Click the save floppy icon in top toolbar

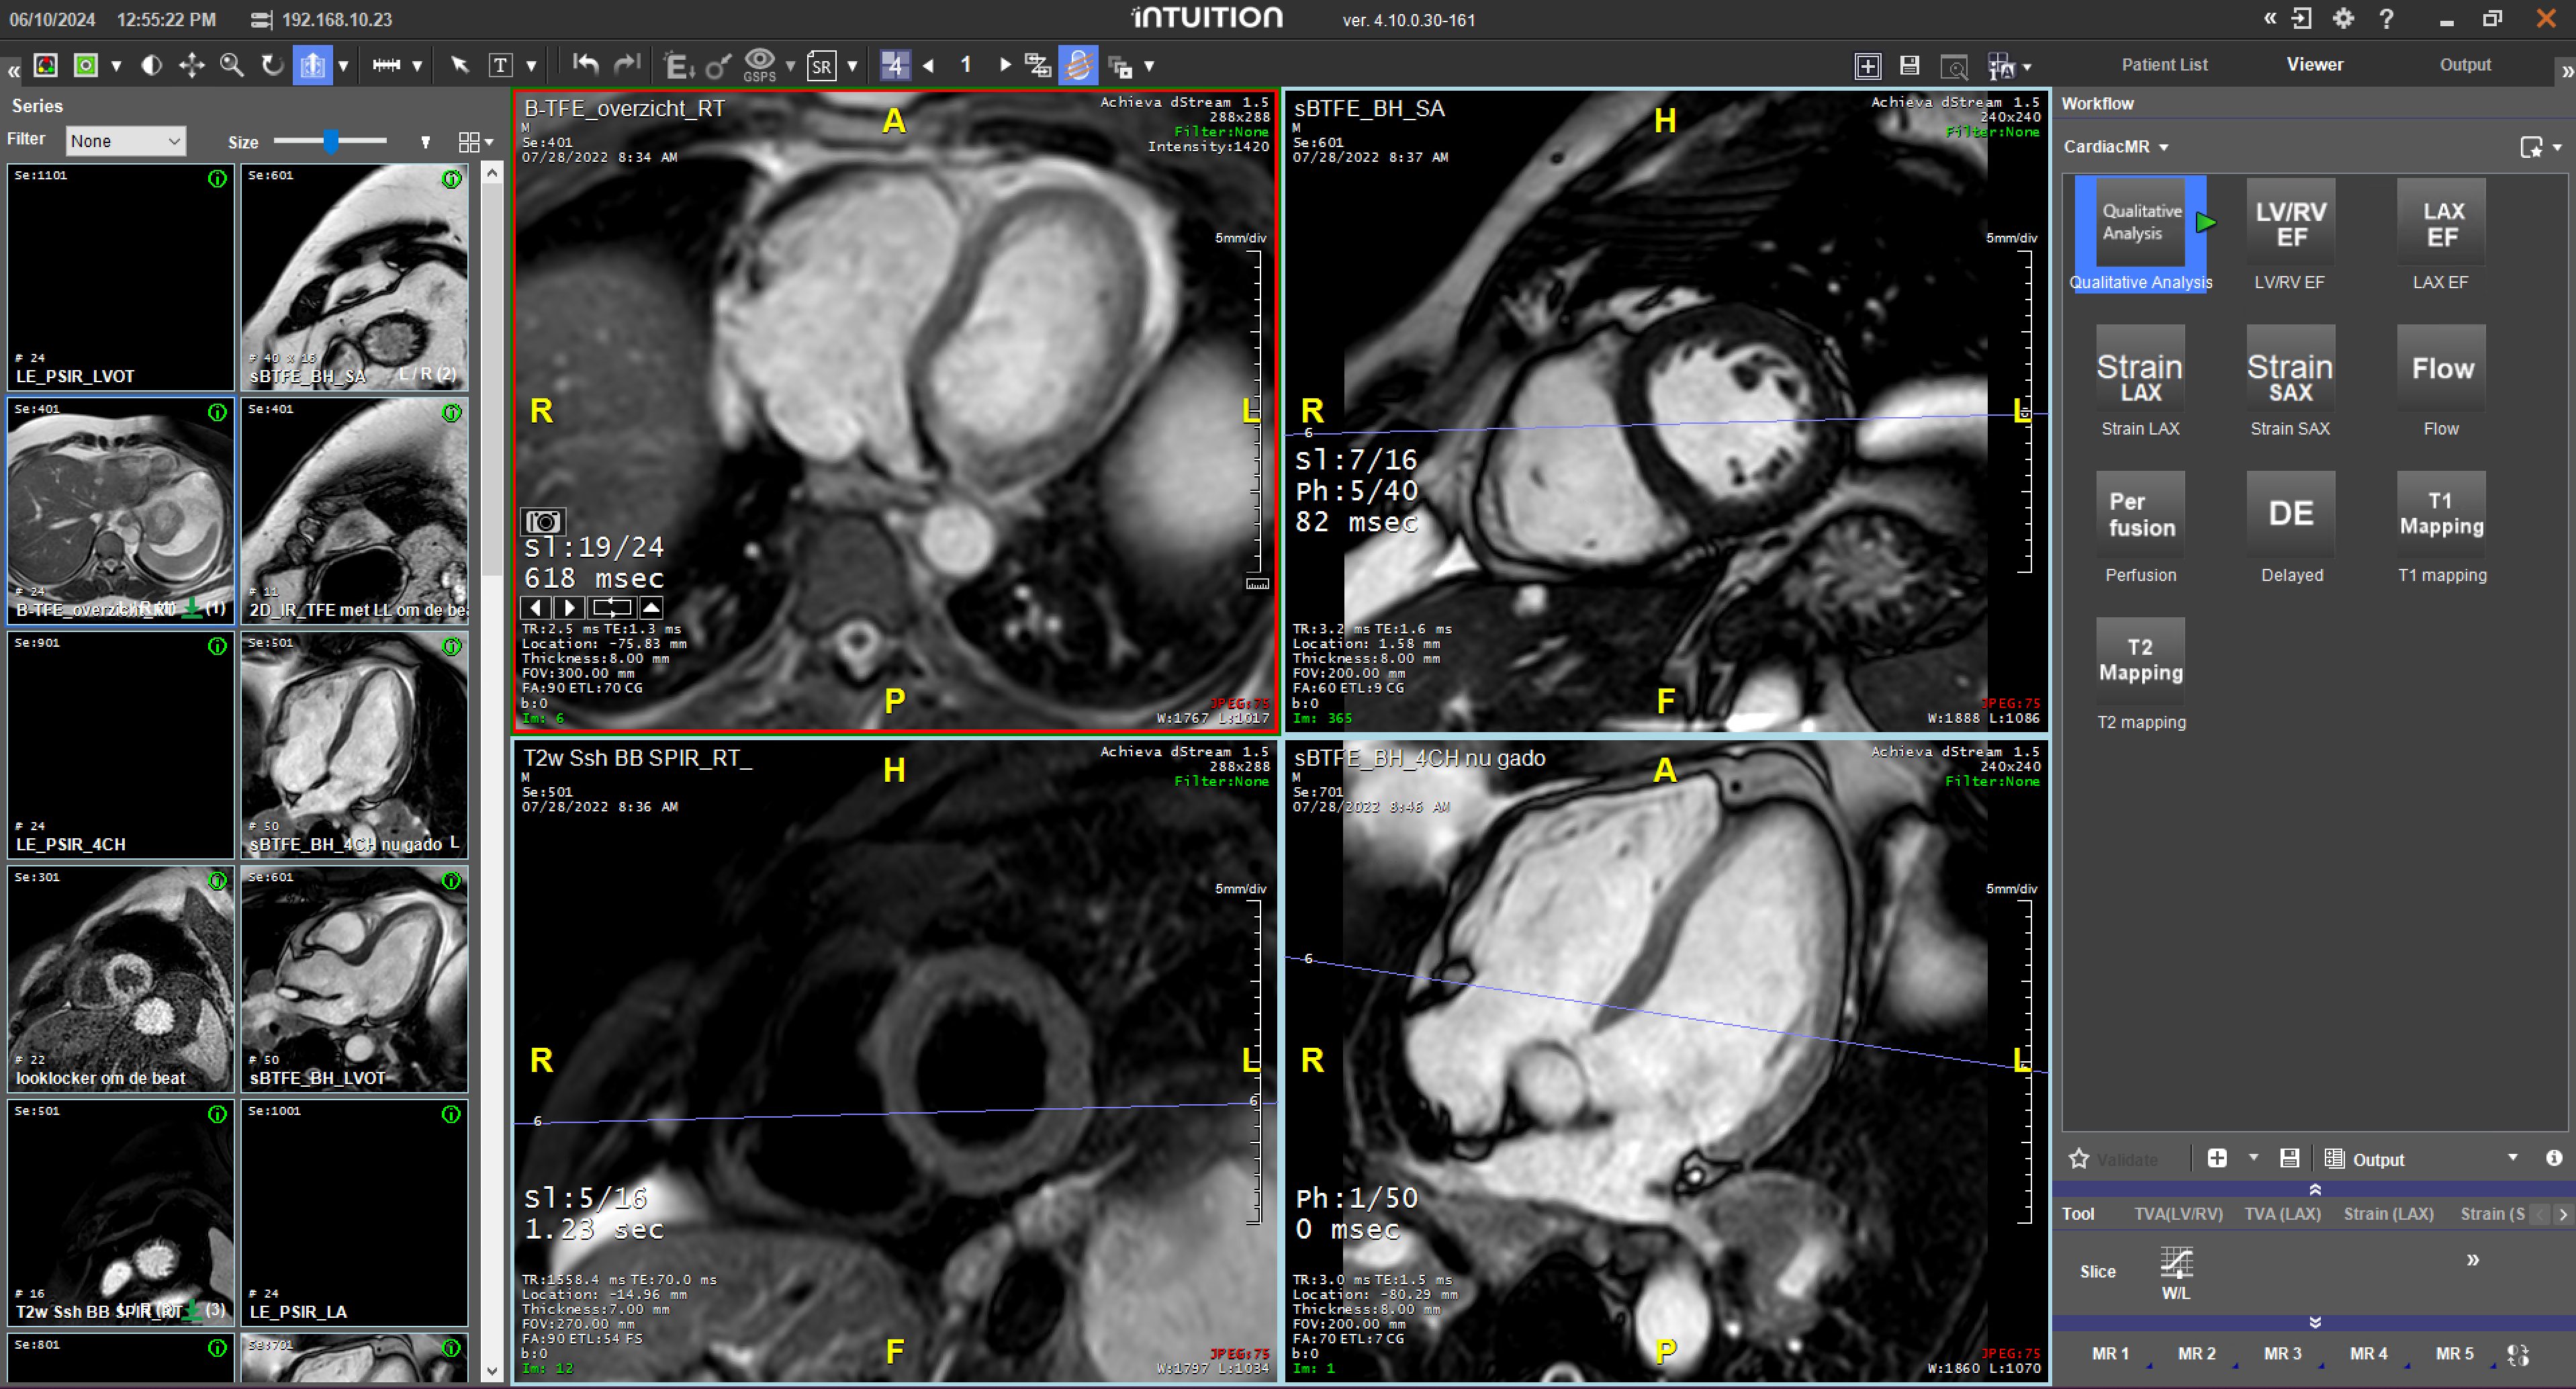1909,66
